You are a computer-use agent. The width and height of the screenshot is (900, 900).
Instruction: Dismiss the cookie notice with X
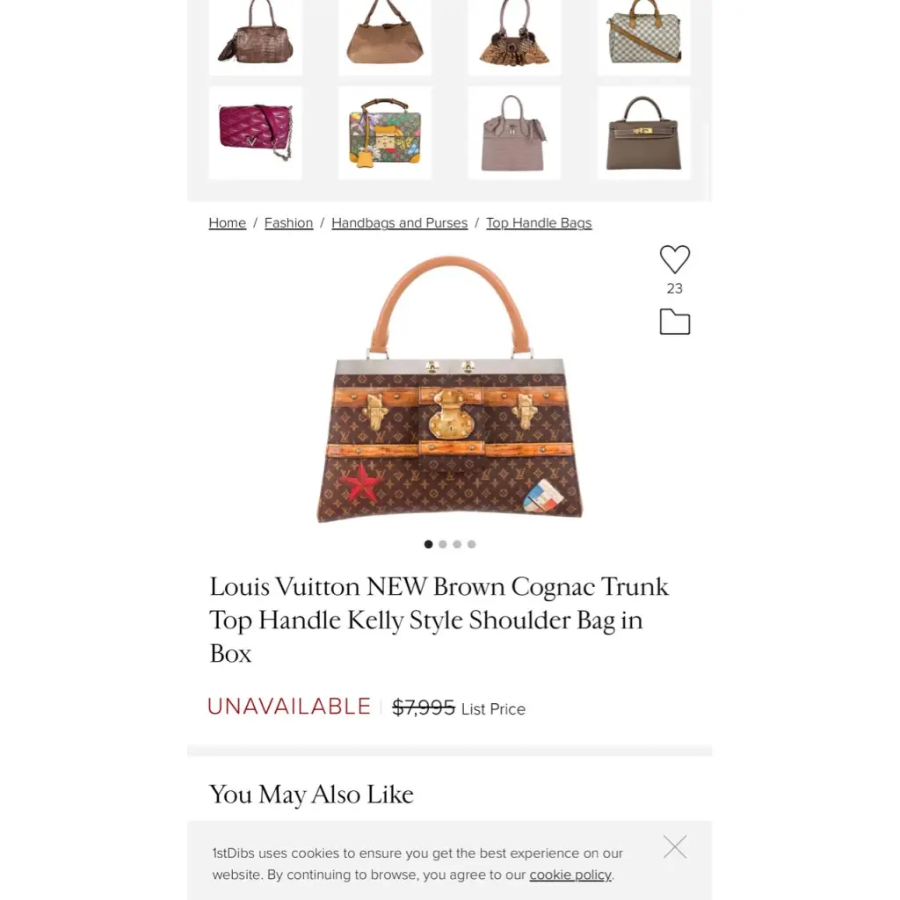[x=674, y=846]
